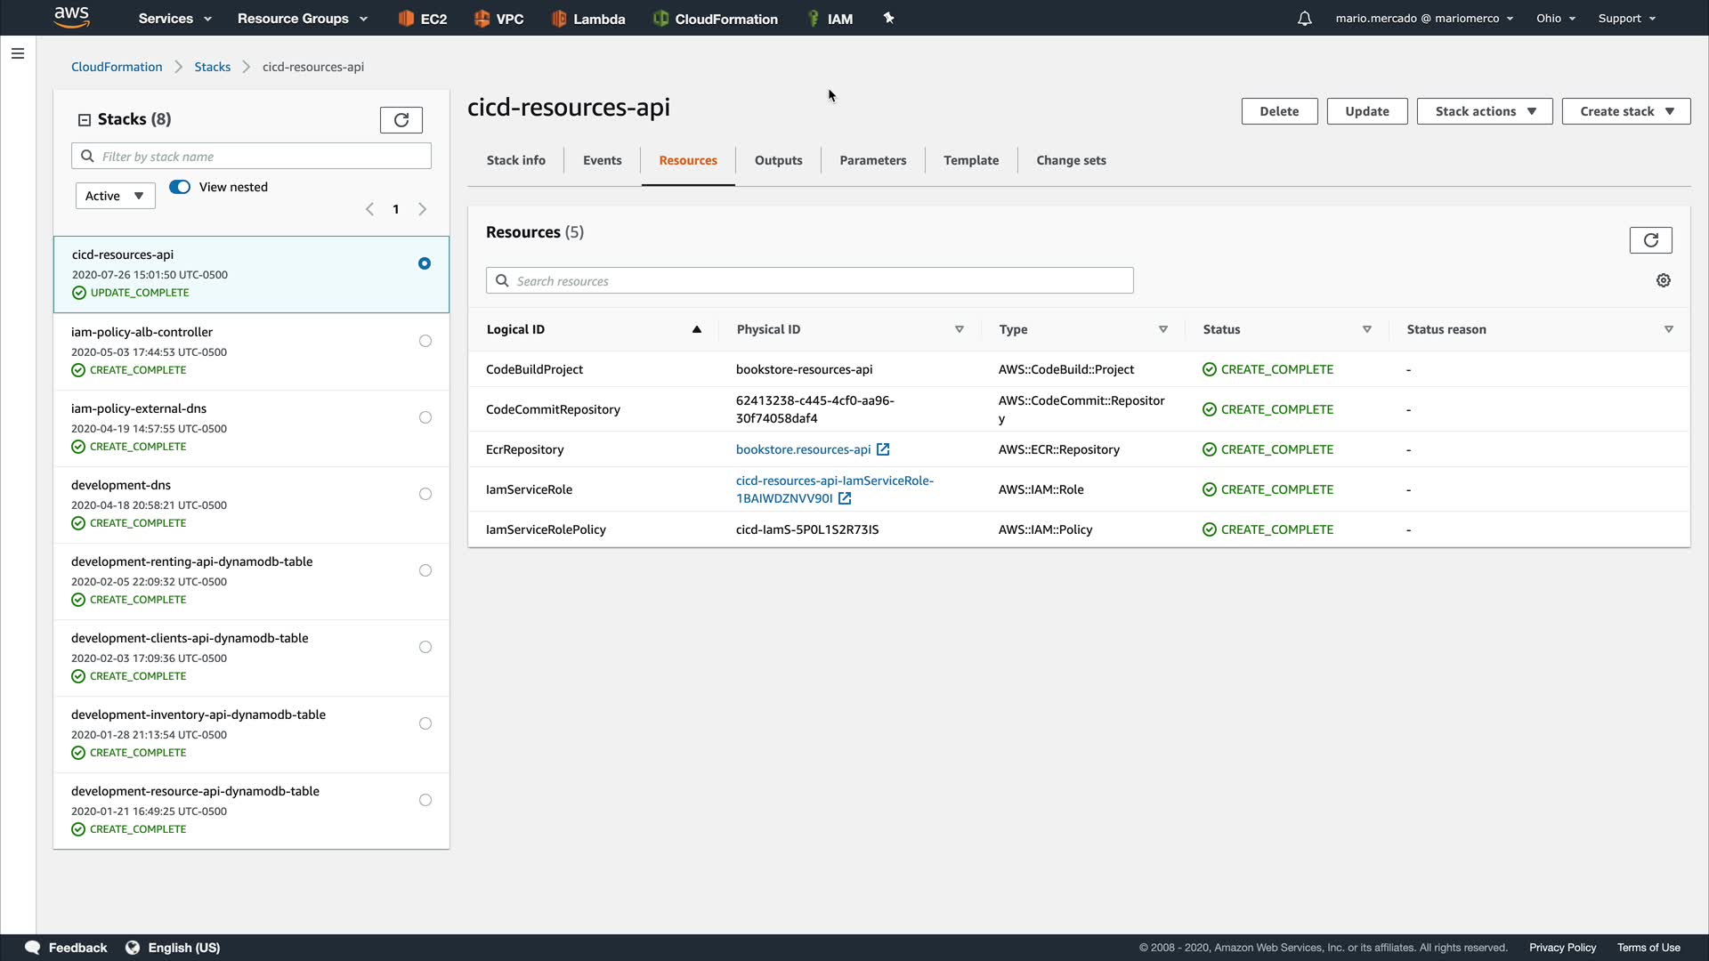This screenshot has height=961, width=1709.
Task: Refresh the Stacks list
Action: [x=401, y=120]
